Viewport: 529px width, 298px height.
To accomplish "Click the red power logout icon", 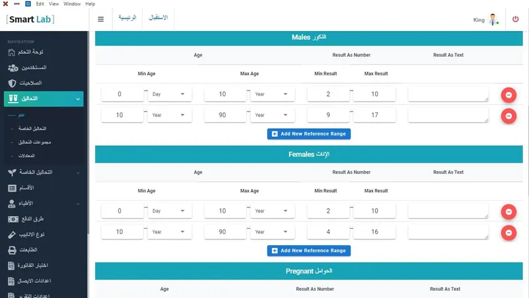I will pyautogui.click(x=515, y=19).
